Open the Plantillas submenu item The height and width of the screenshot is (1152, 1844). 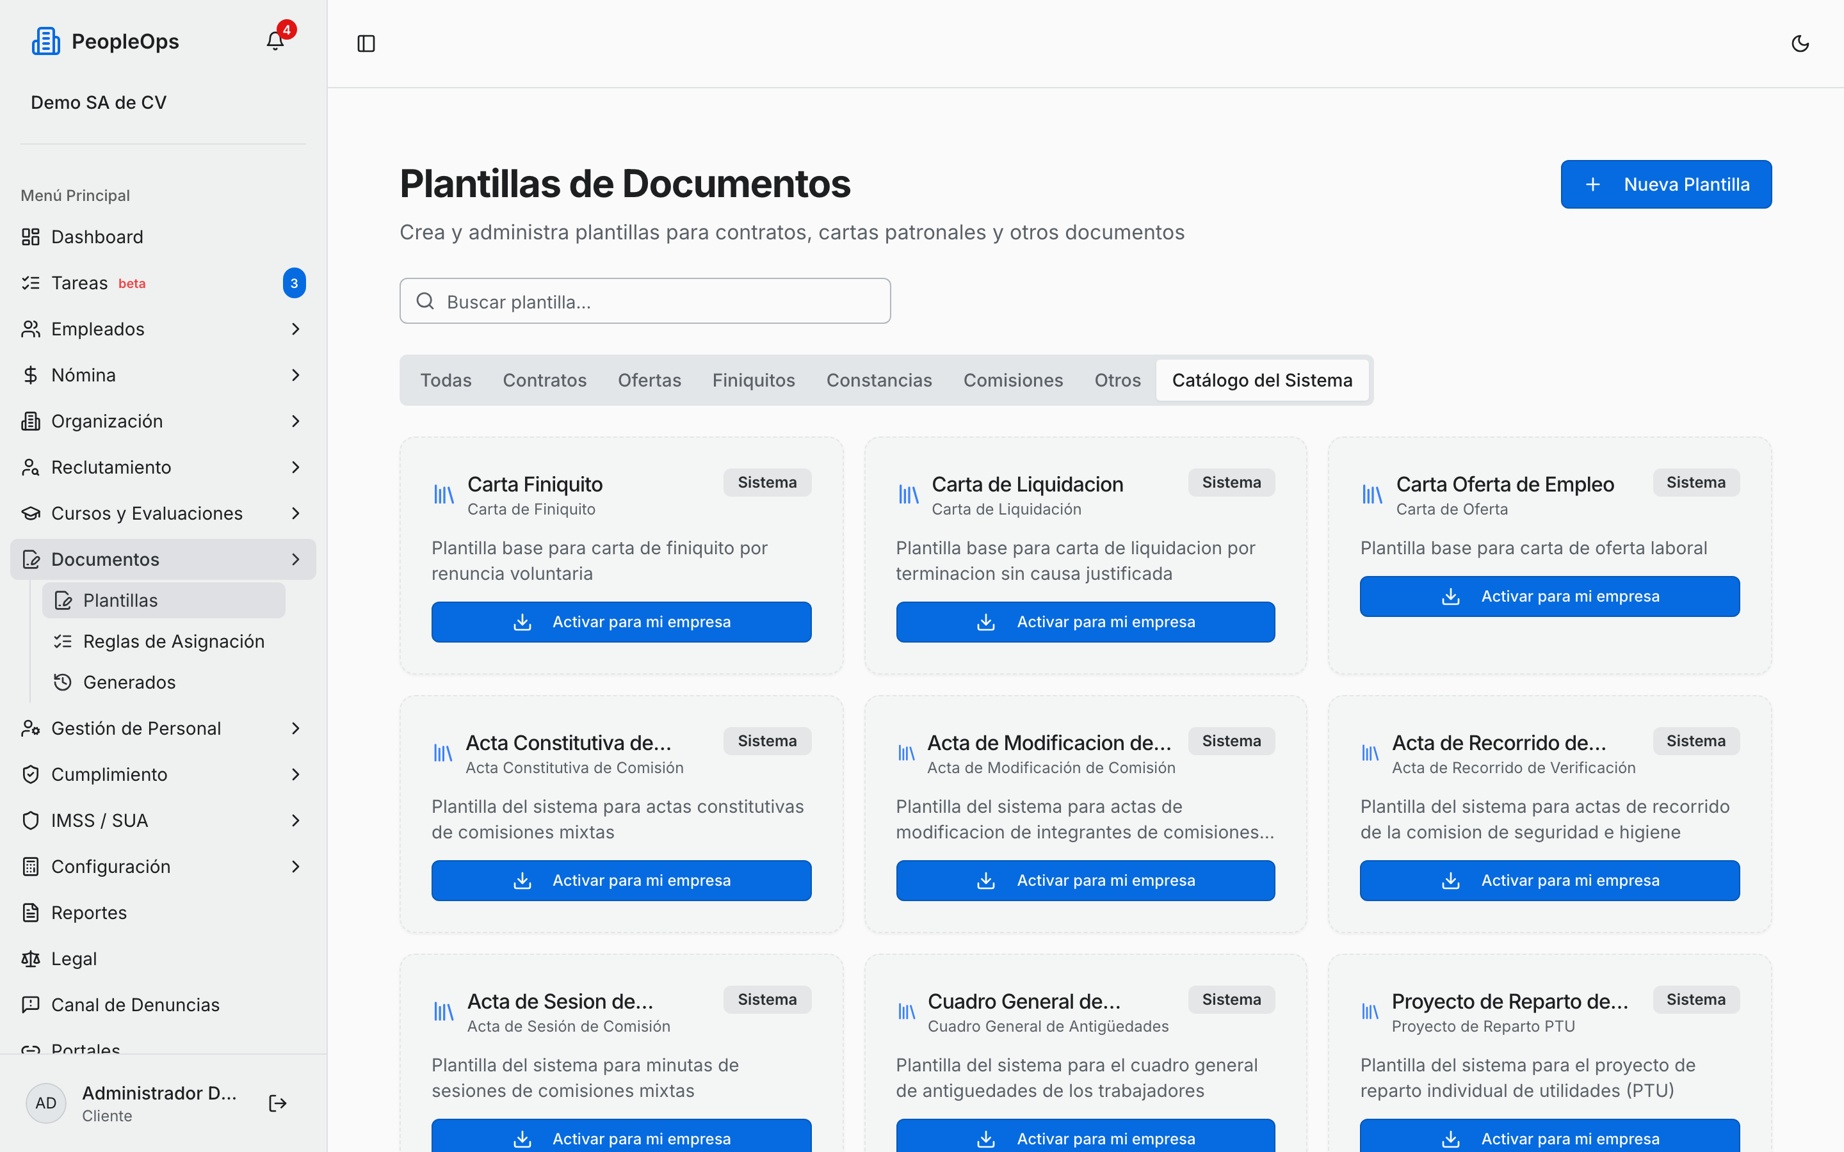pyautogui.click(x=164, y=600)
